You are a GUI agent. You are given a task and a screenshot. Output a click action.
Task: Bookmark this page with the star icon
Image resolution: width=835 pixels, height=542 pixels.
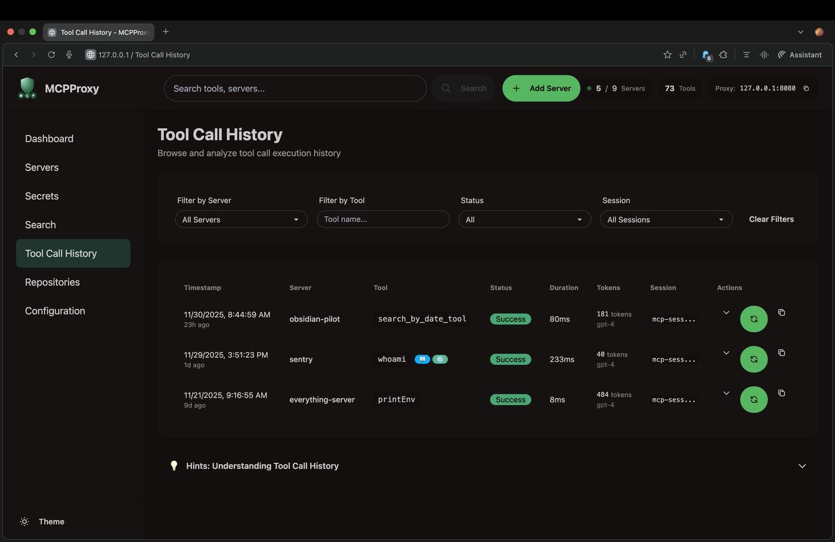(x=667, y=55)
